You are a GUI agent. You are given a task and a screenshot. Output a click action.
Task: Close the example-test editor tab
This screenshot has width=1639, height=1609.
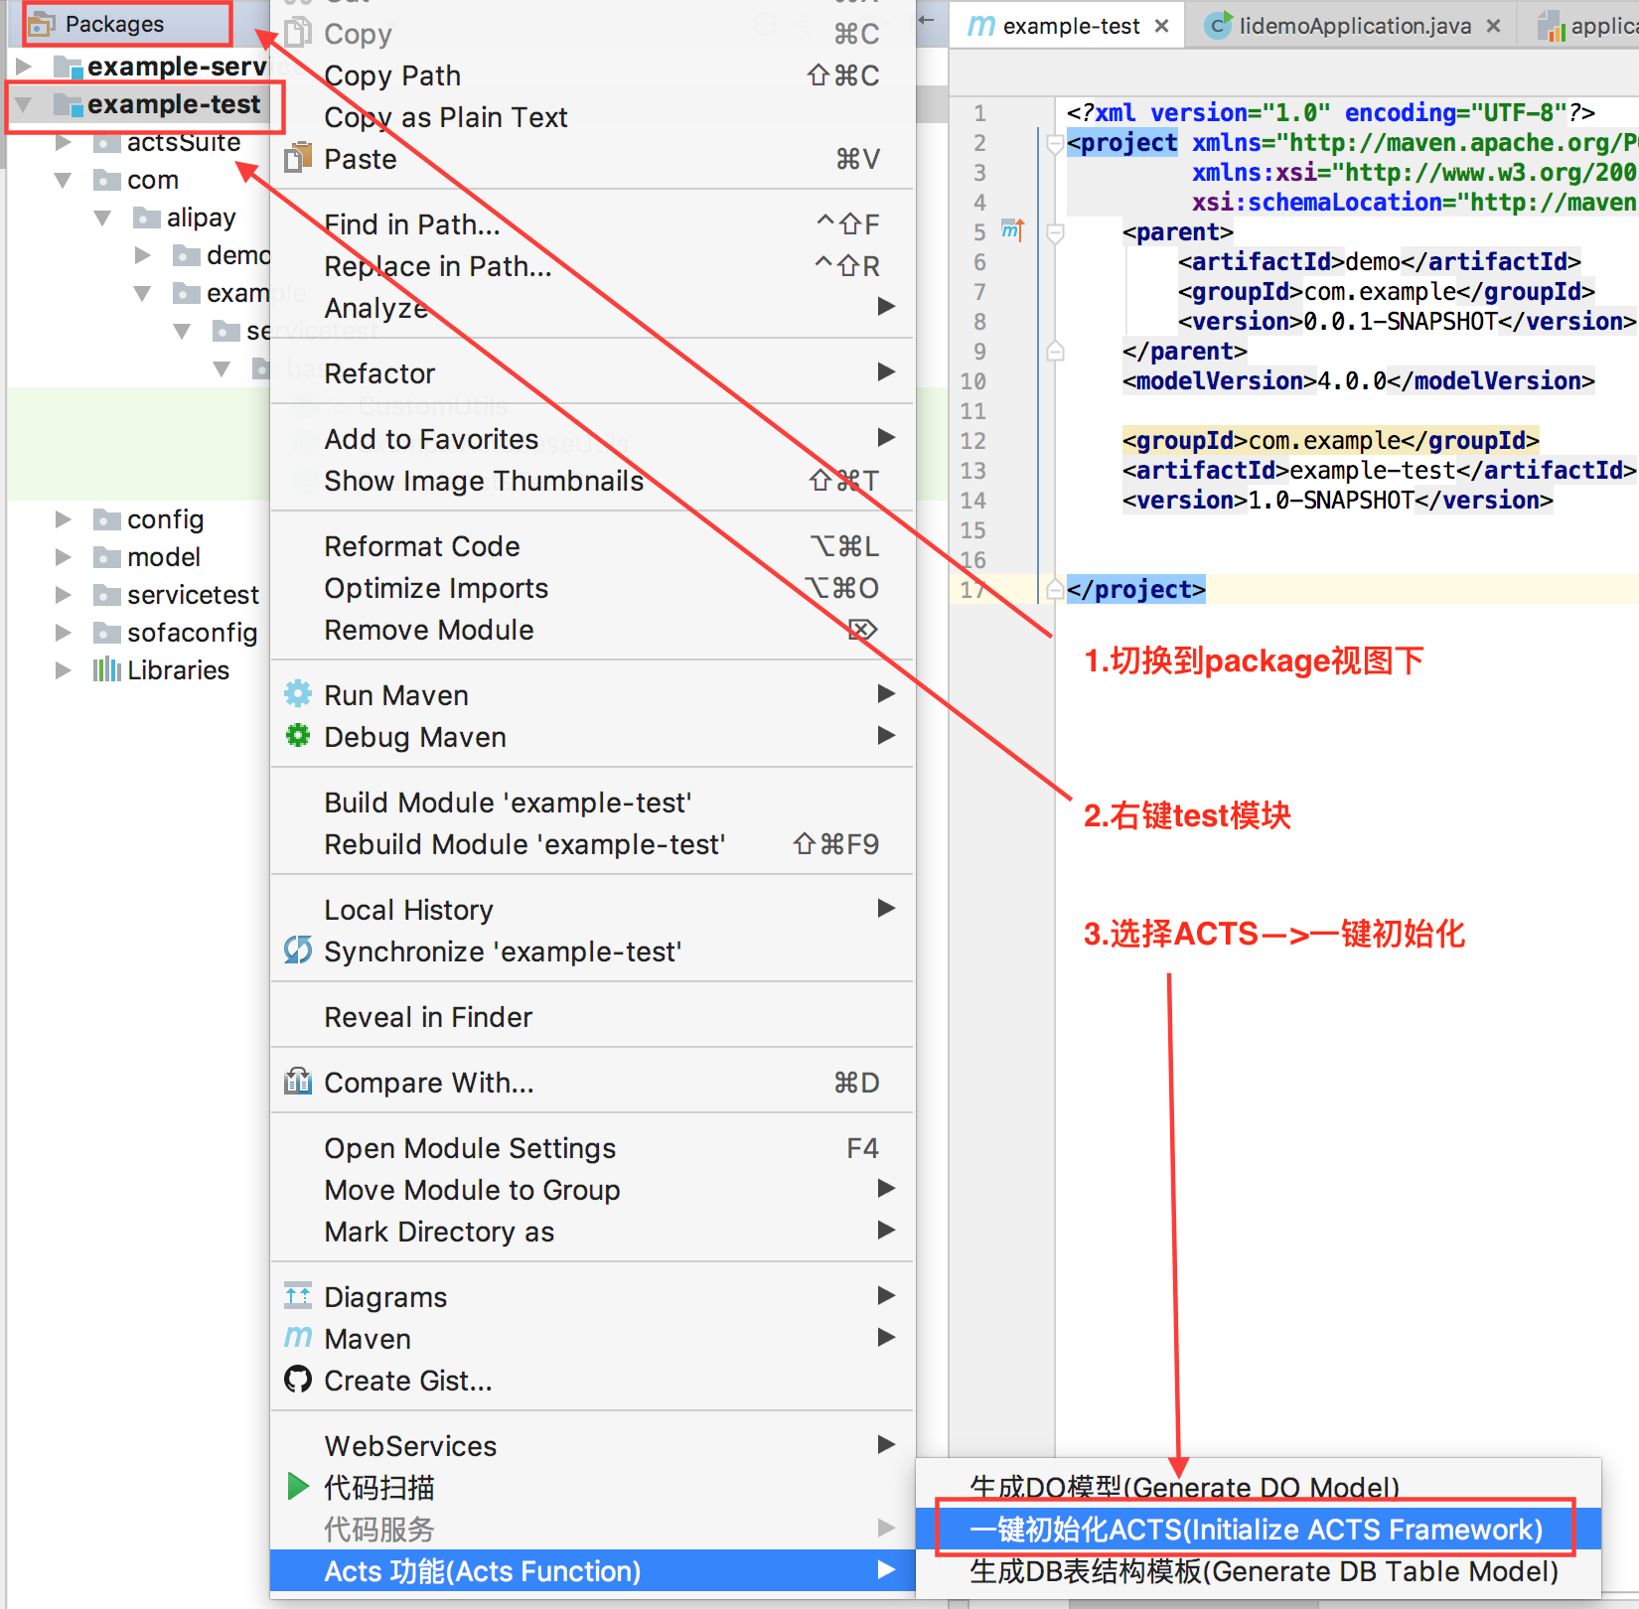1161,26
